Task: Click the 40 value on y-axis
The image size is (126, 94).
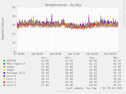Action: click(14, 16)
